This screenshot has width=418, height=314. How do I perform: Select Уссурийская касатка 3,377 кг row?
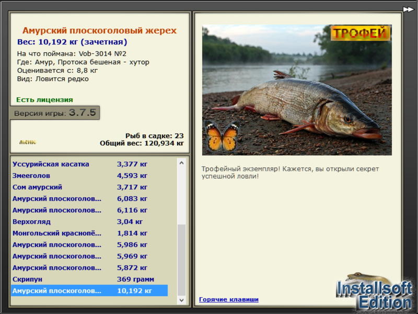point(89,164)
